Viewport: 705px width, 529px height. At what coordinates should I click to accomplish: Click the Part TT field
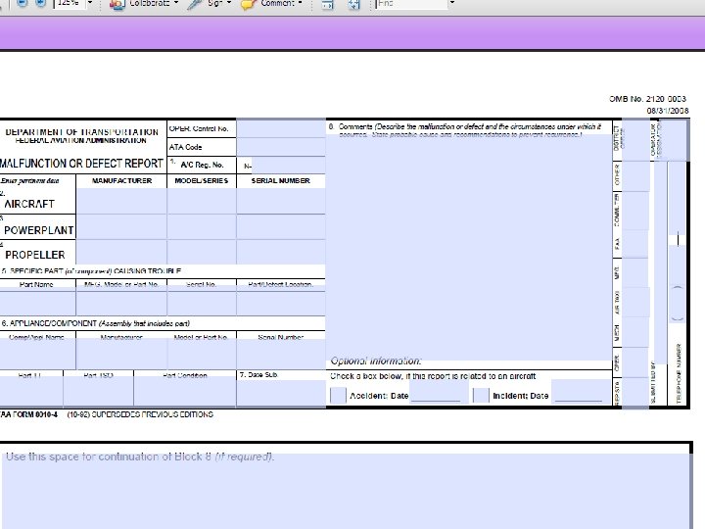31,392
